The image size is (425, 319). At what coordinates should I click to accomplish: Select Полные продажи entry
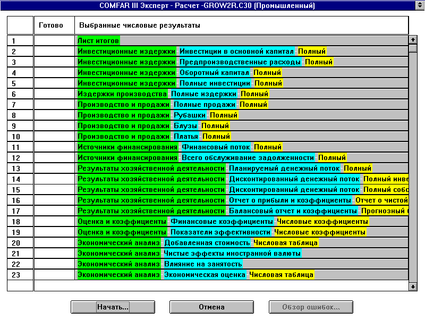205,104
